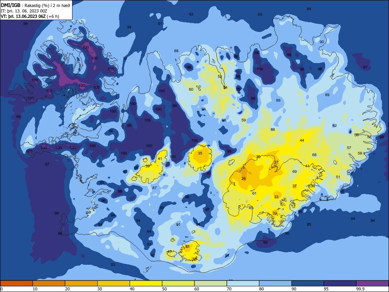Click the map value '82'
The width and height of the screenshot is (389, 292).
[x=335, y=126]
